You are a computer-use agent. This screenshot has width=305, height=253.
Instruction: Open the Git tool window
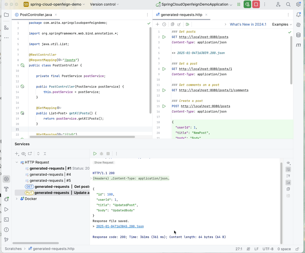[x=6, y=240]
